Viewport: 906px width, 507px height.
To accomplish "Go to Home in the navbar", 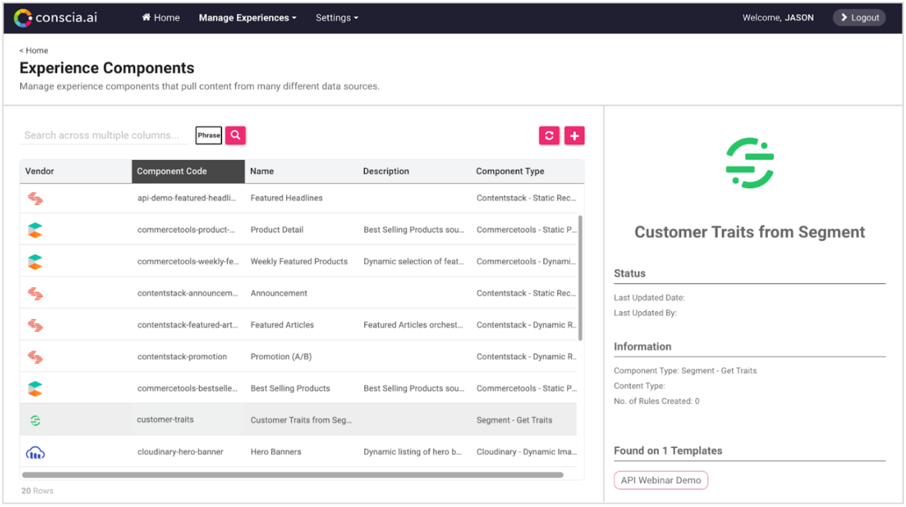I will [x=161, y=18].
